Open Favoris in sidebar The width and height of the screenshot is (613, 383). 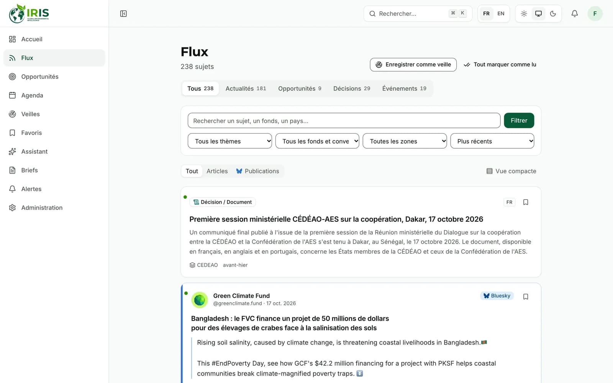pyautogui.click(x=54, y=133)
